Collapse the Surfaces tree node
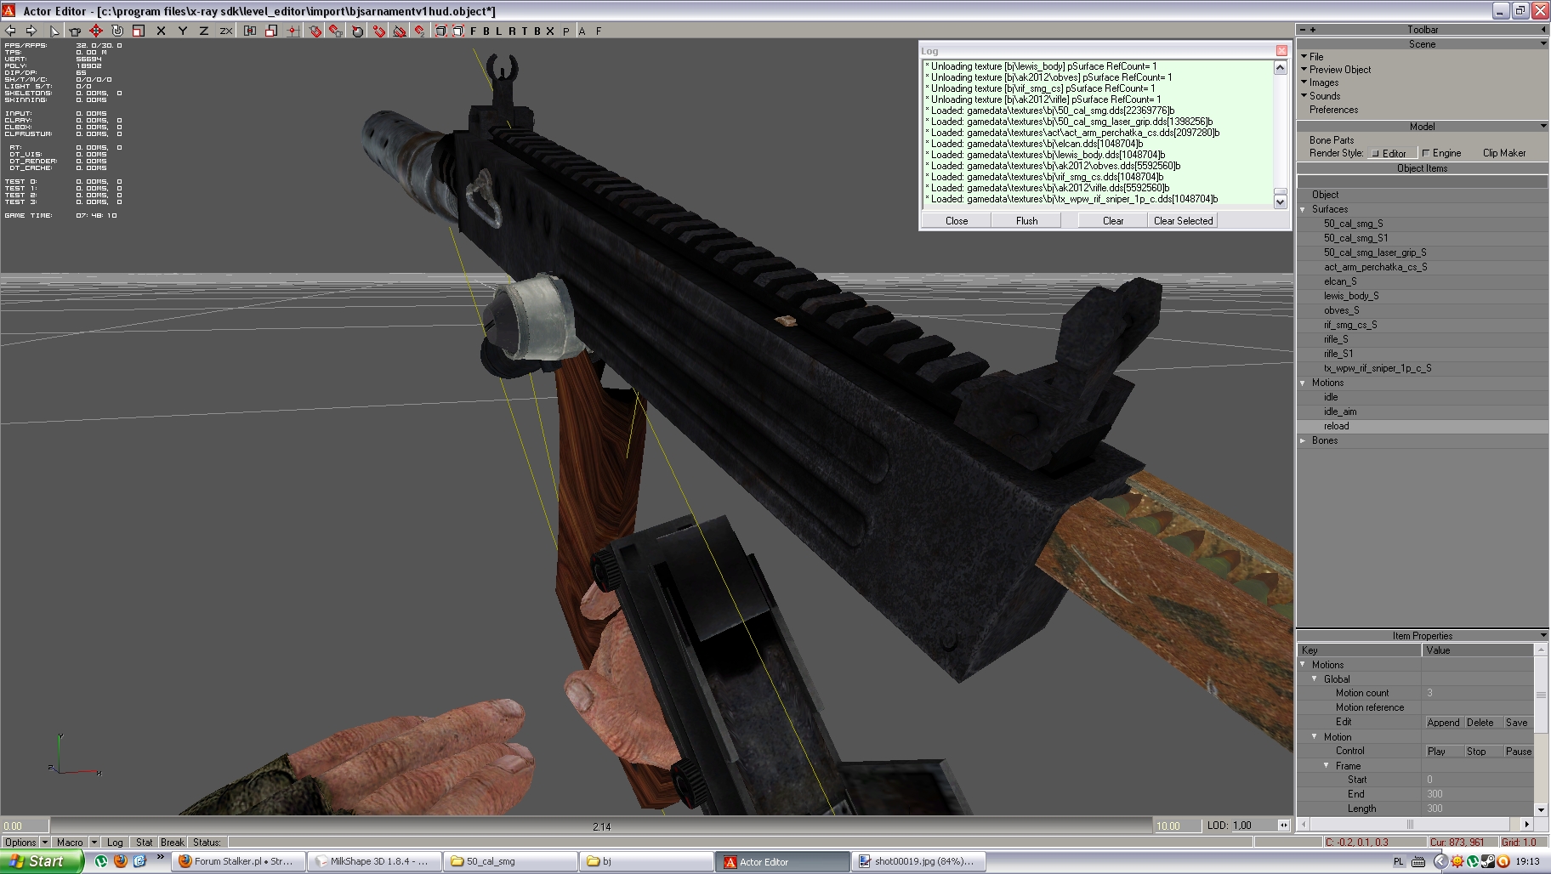 (1303, 209)
